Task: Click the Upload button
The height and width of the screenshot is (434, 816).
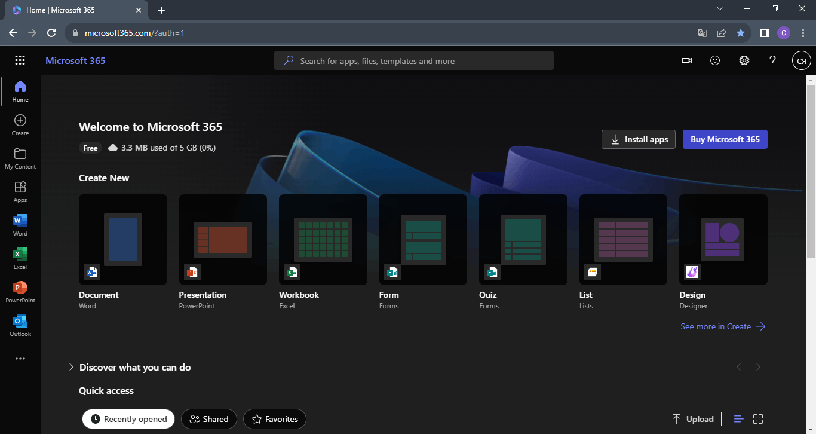Action: pyautogui.click(x=693, y=419)
